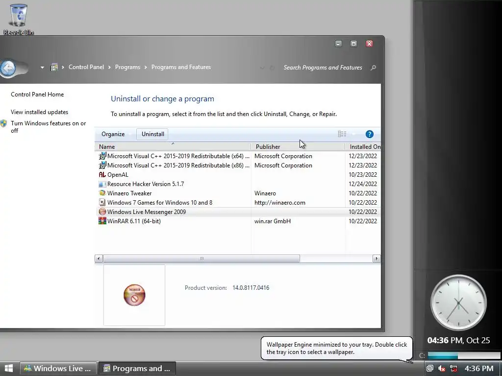The height and width of the screenshot is (376, 502).
Task: Click the 04:36 PM, Oct 25 date gadget
Action: (x=458, y=340)
